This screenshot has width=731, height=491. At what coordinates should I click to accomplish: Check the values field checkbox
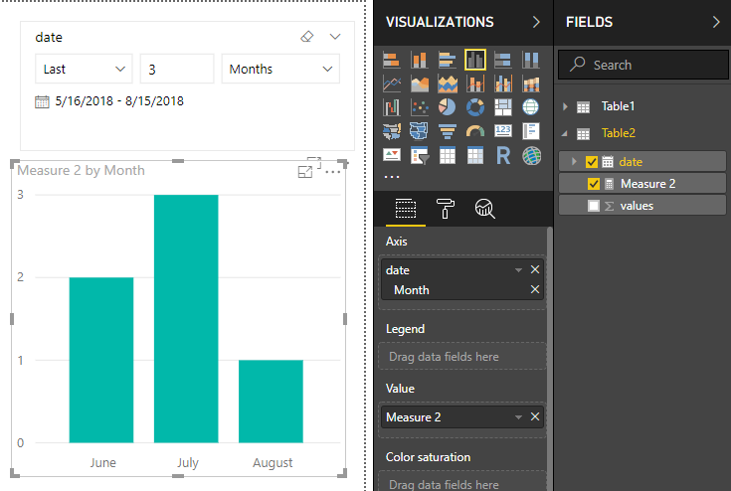(594, 206)
